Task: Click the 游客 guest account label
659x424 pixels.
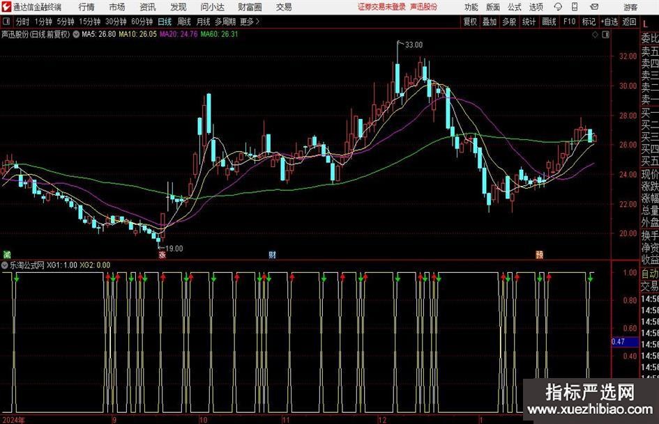Action: point(630,7)
